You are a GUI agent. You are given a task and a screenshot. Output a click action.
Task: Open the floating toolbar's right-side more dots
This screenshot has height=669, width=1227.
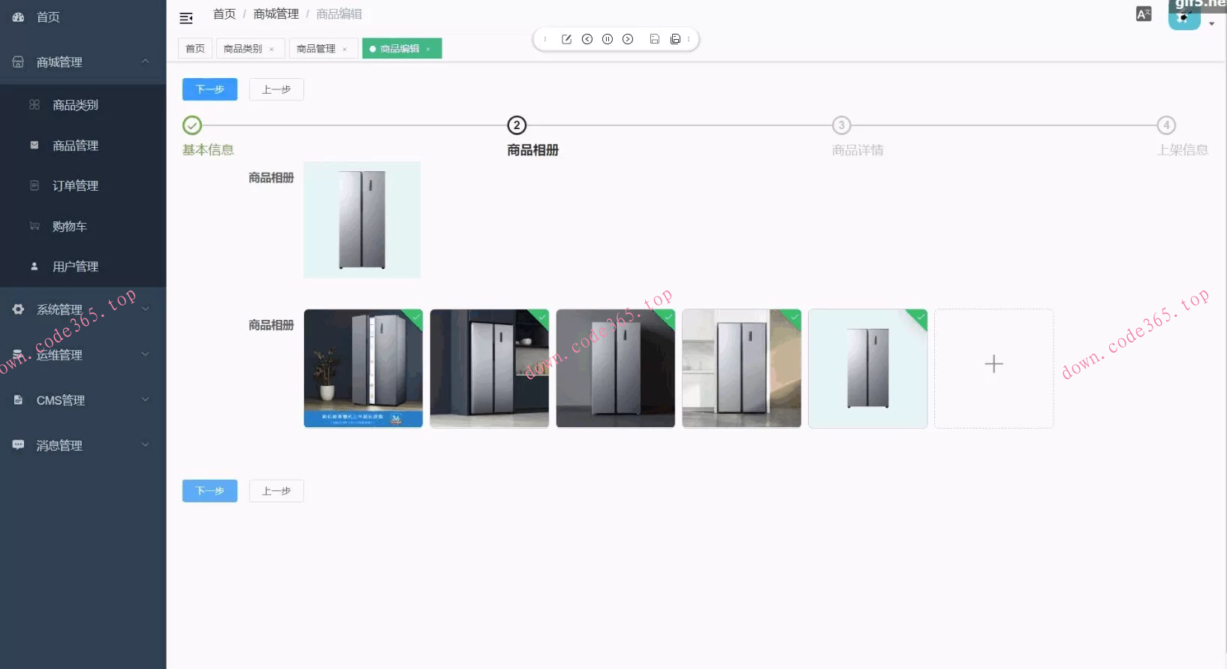click(x=689, y=39)
